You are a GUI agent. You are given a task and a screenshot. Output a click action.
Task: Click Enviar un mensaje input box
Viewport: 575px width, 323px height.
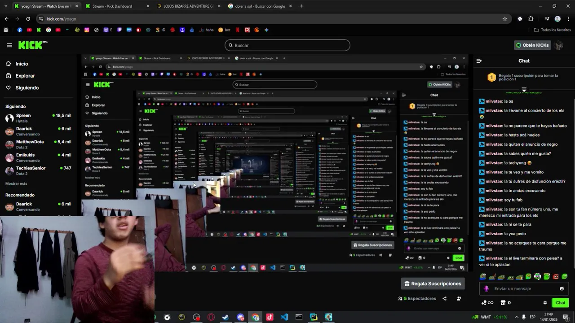coord(524,288)
